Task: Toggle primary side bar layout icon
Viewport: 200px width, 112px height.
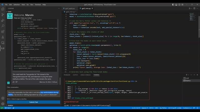Action: point(173,5)
